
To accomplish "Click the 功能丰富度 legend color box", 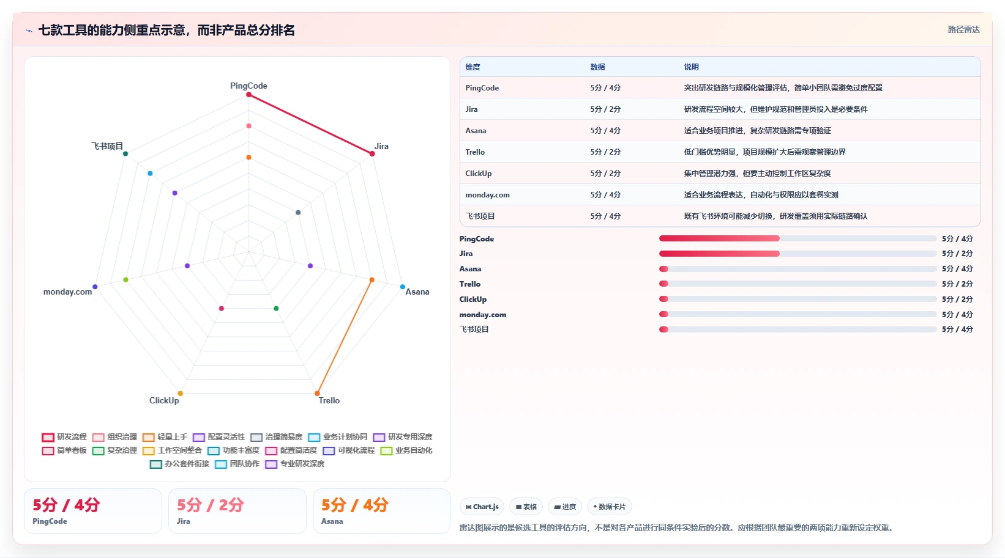I will (x=213, y=451).
